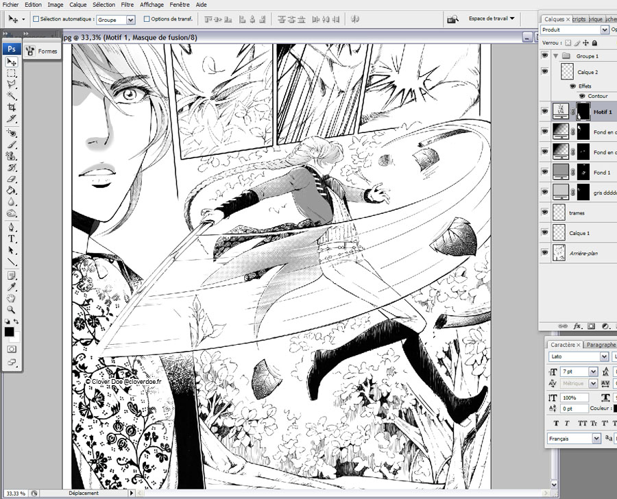The height and width of the screenshot is (499, 617).
Task: Open the Groupe auto-select dropdown
Action: coord(131,19)
